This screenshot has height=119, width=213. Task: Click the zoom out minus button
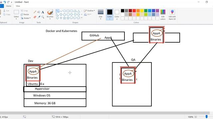pyautogui.click(x=196, y=117)
